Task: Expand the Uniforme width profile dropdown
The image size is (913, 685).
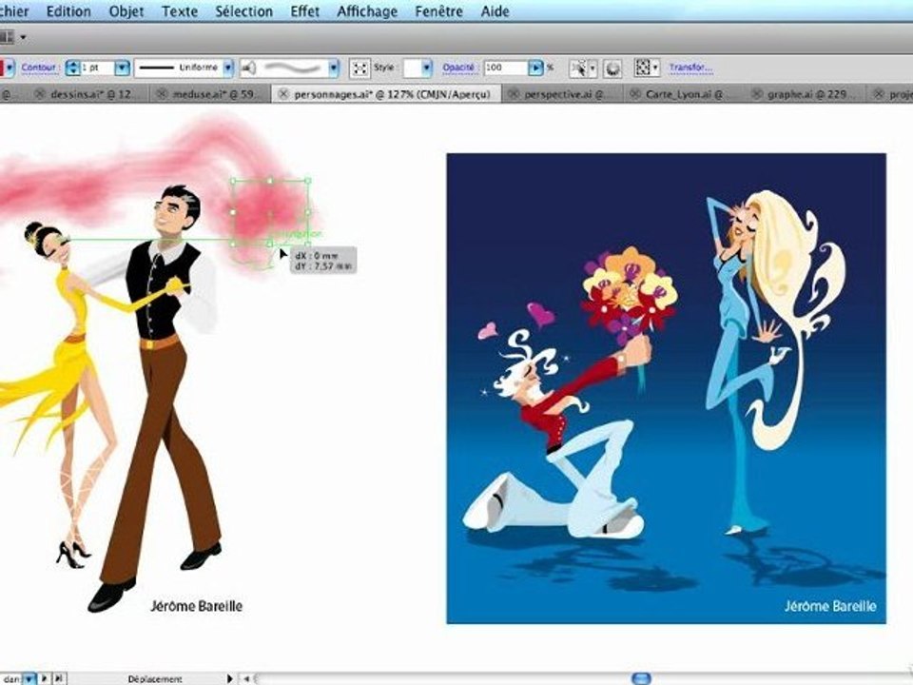Action: pos(228,68)
